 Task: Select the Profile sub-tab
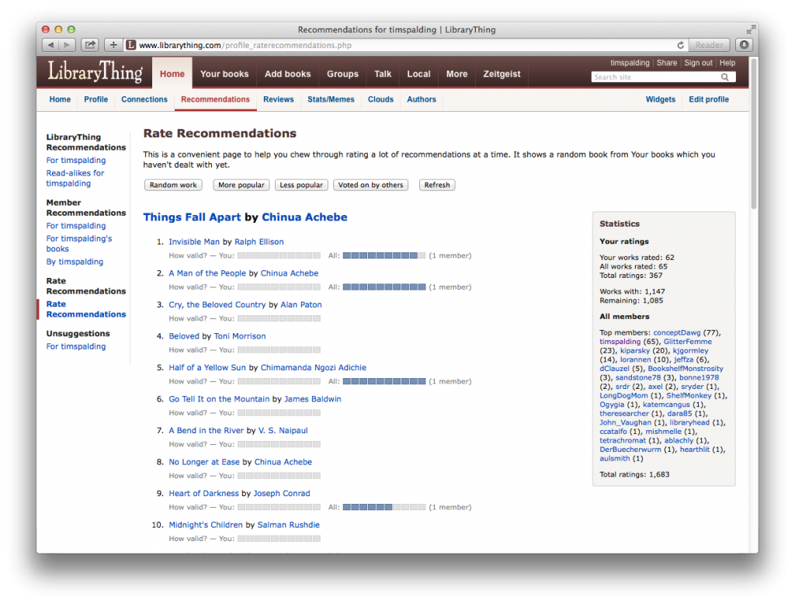pos(95,99)
